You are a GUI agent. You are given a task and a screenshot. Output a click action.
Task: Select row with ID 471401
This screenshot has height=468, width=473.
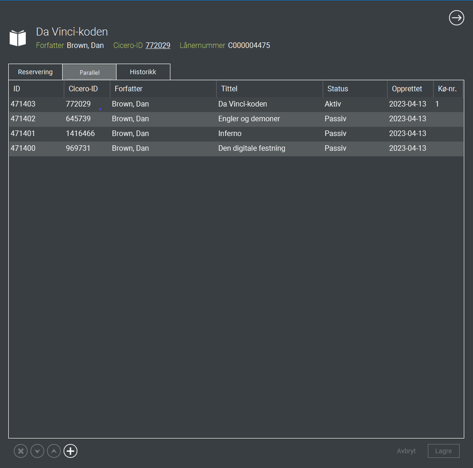click(236, 134)
